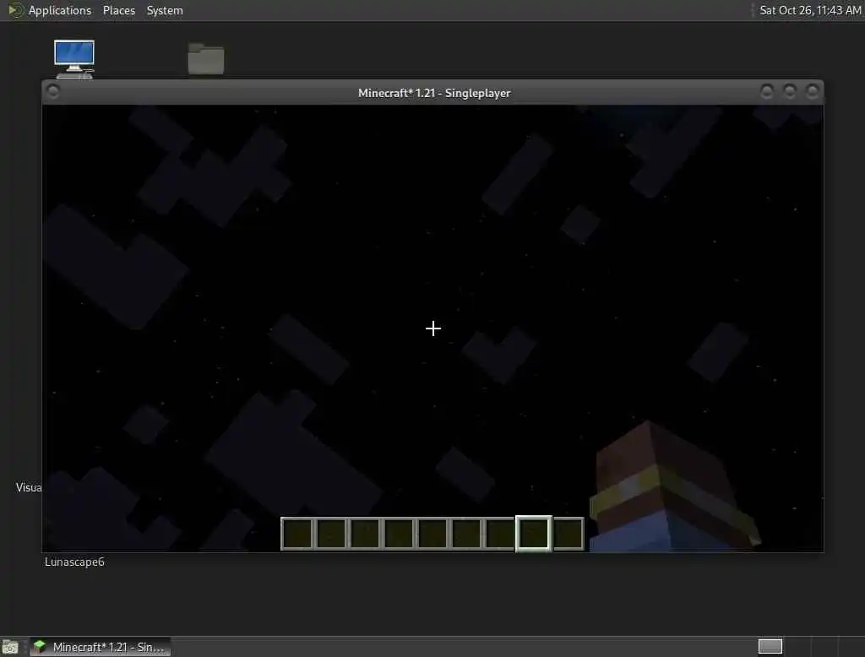Select the folder icon on the desktop

pos(206,58)
